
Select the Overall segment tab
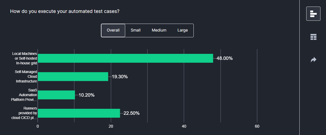113,30
